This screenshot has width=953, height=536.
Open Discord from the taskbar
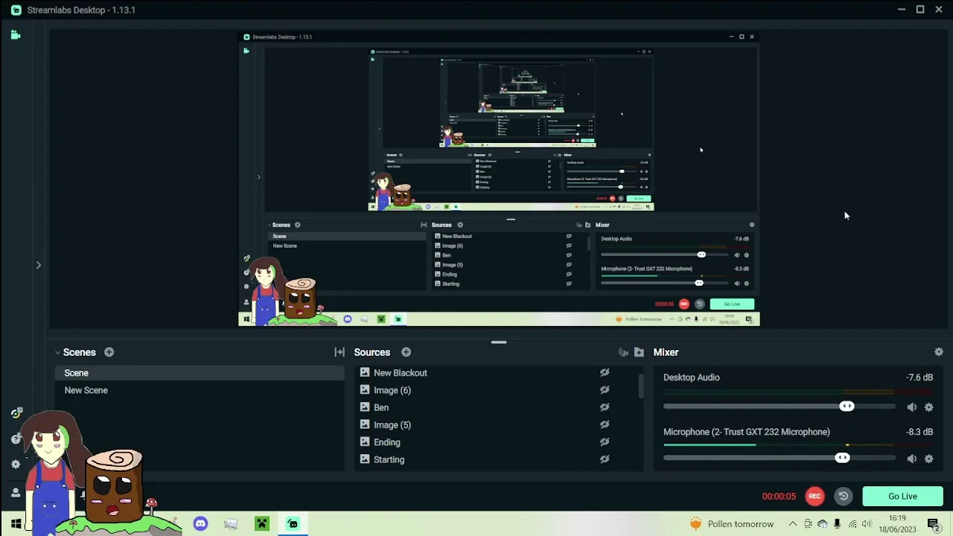pos(200,524)
